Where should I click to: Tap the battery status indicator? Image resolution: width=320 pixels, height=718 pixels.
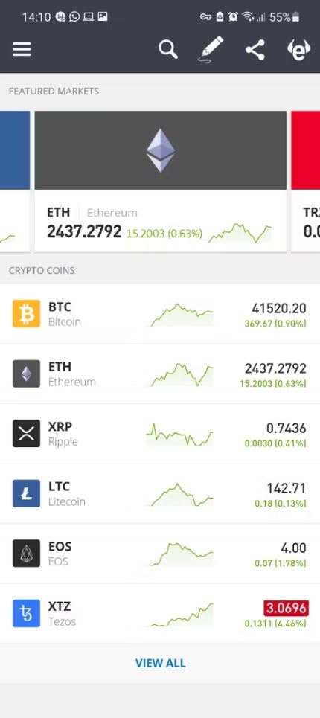click(x=295, y=17)
